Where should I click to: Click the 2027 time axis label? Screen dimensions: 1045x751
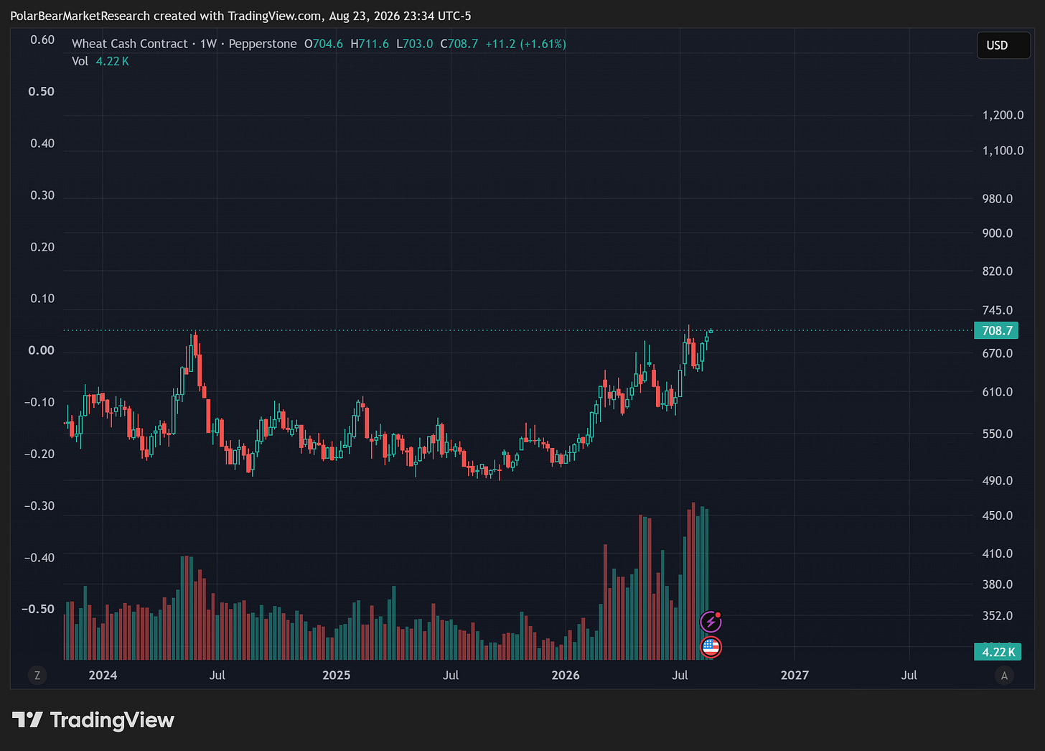click(x=795, y=675)
